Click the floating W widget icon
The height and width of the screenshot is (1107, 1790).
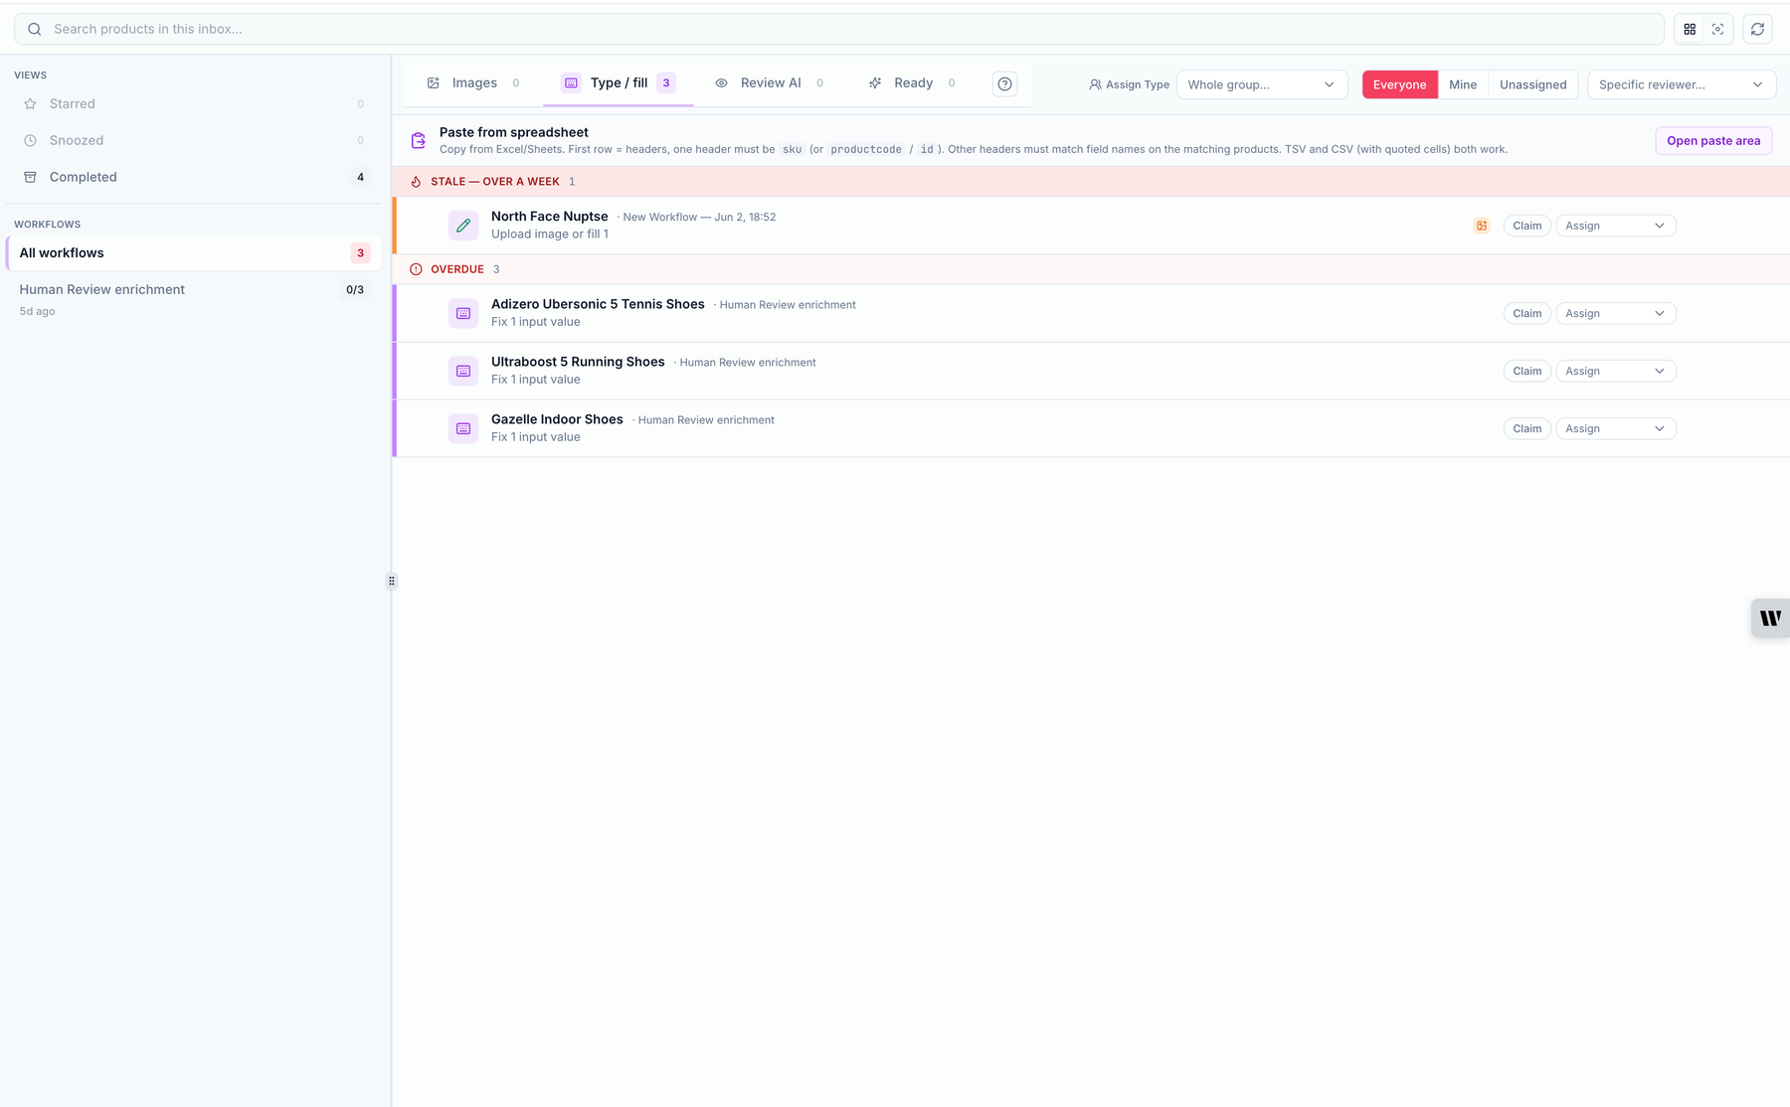1770,618
